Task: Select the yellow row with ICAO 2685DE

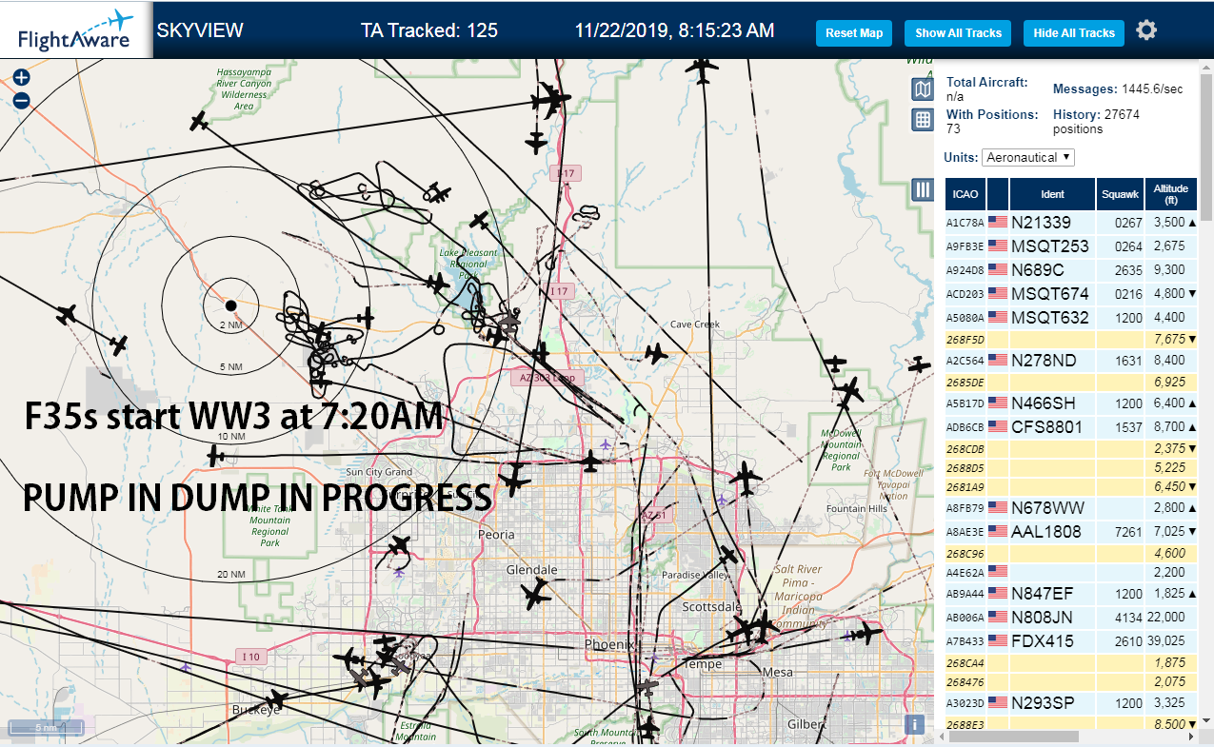Action: point(1072,383)
